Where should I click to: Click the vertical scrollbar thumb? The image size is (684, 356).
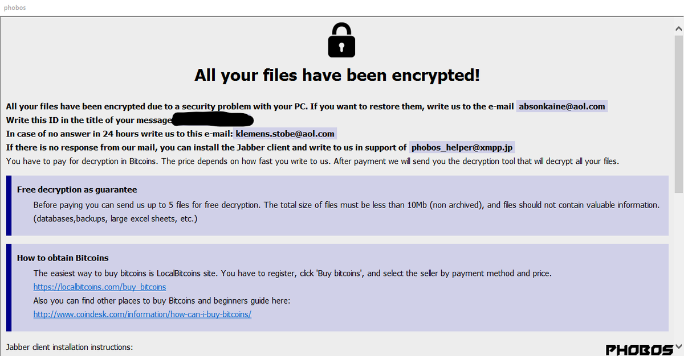678,114
